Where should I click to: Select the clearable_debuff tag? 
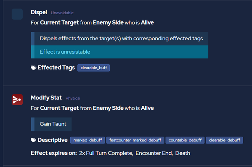point(224,140)
